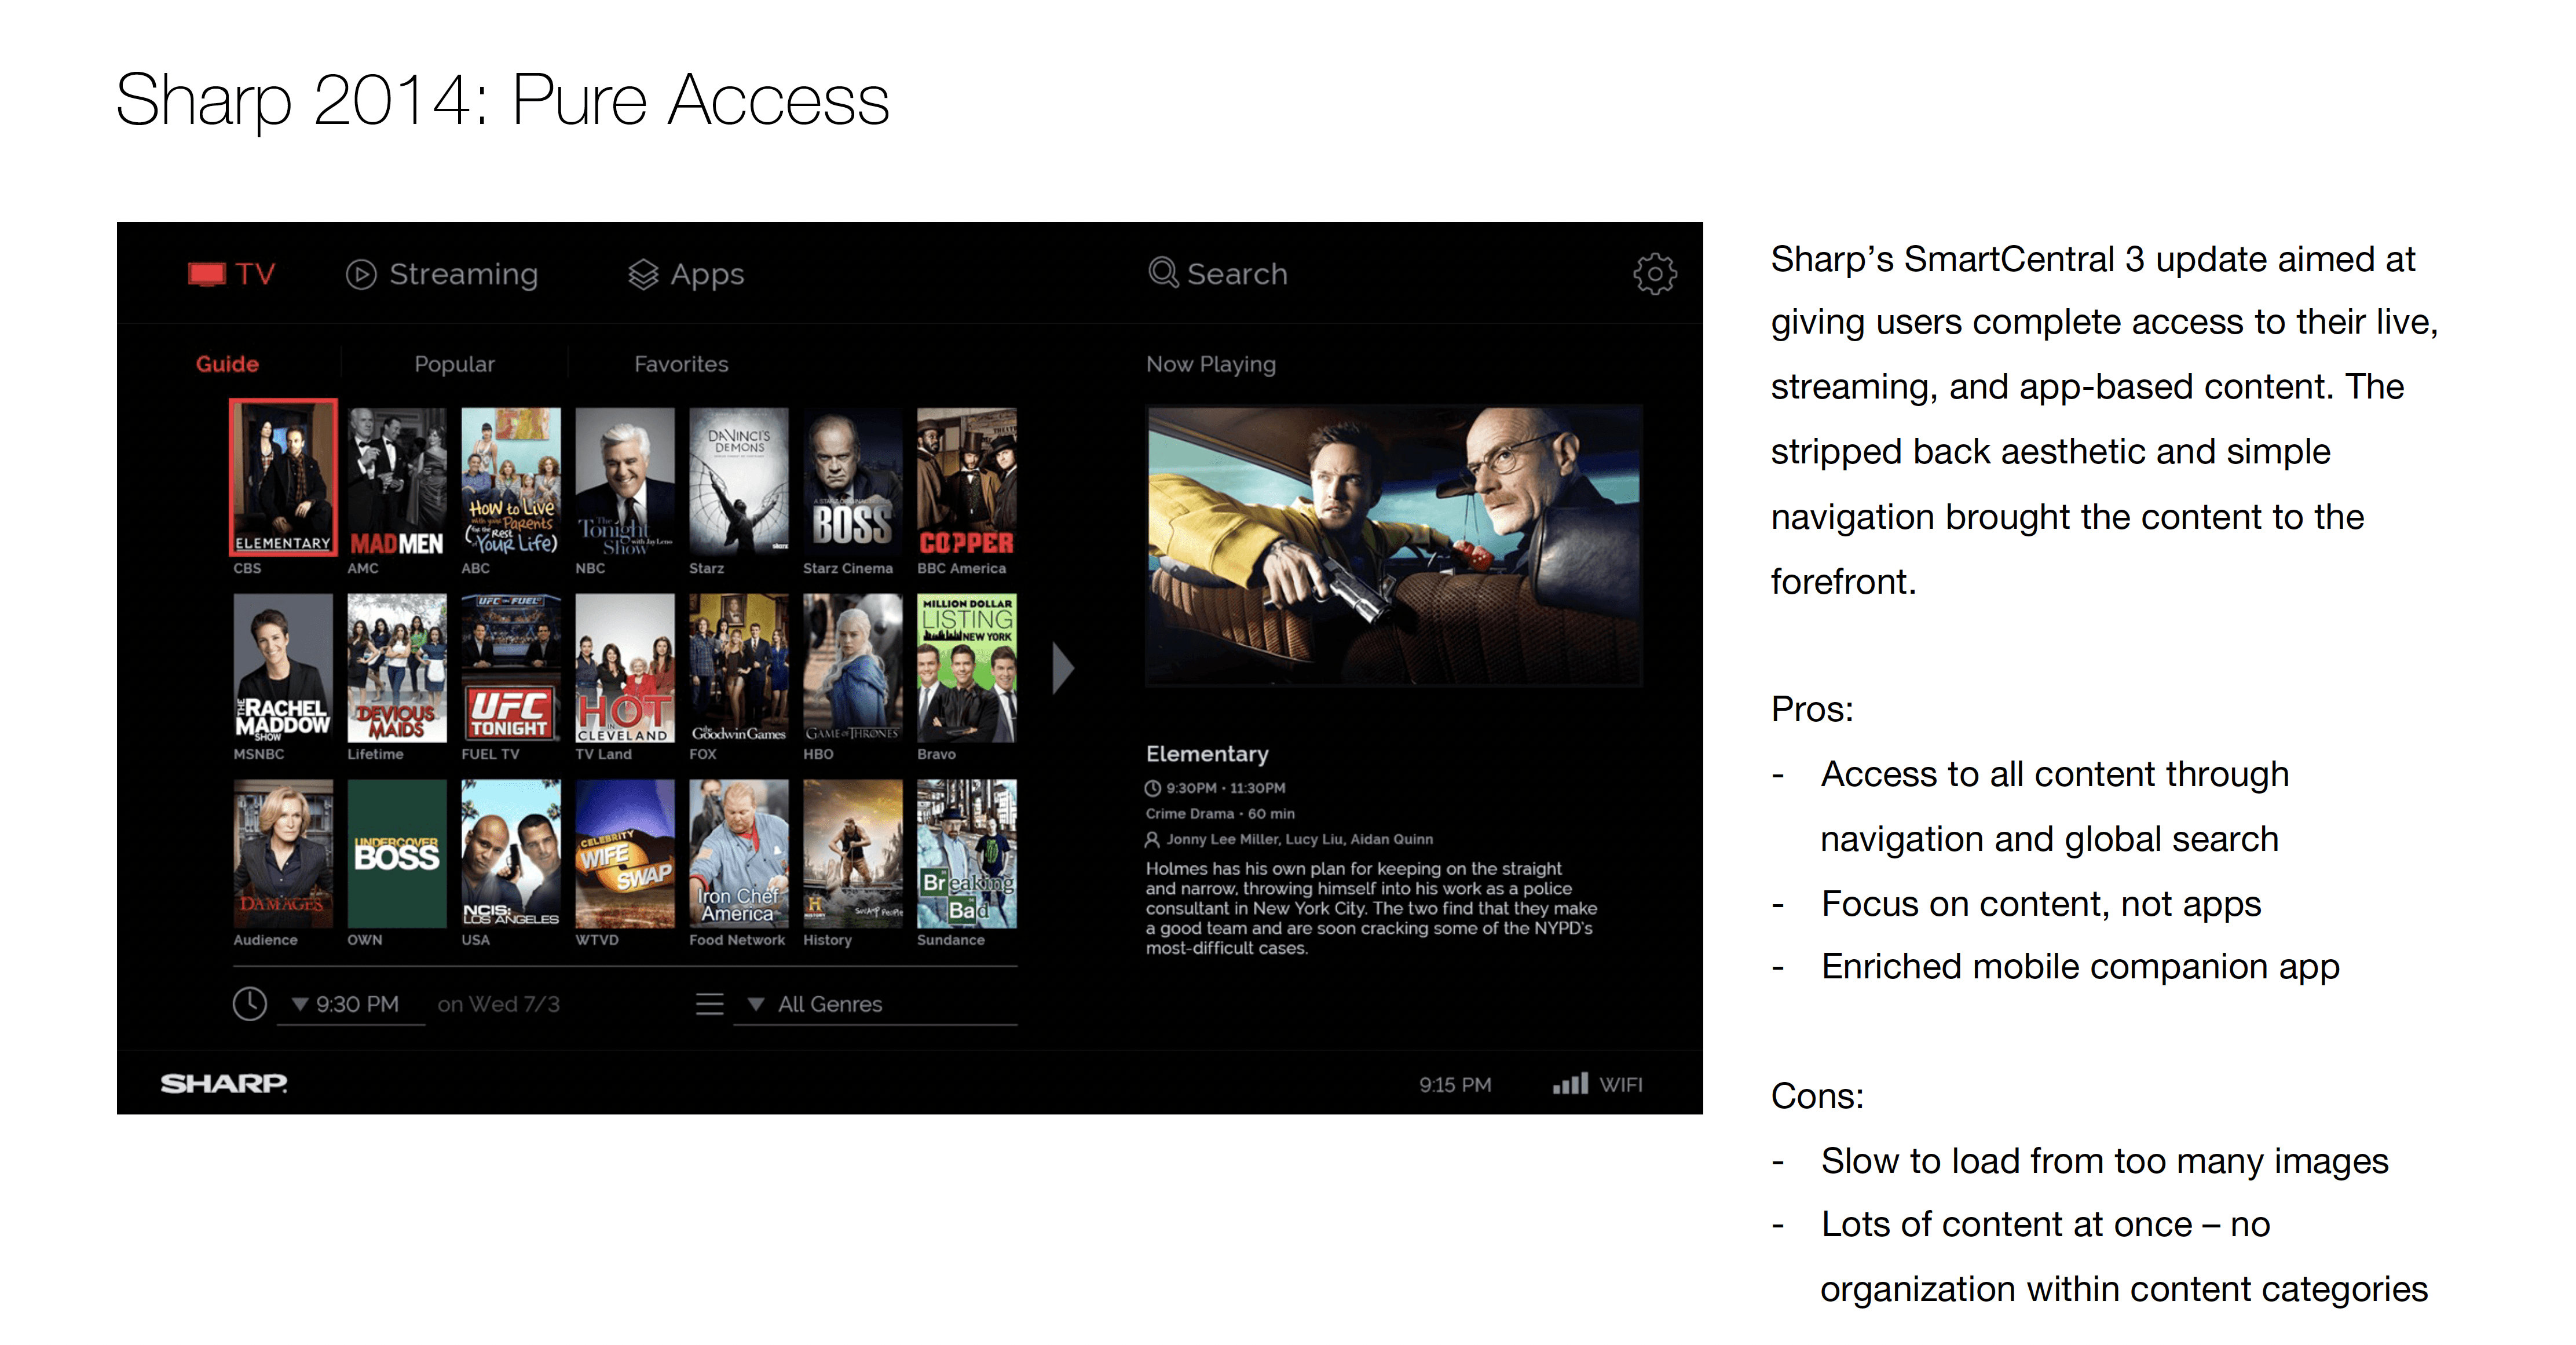Click the Starz Cinema channel label
This screenshot has height=1345, width=2576.
point(848,568)
